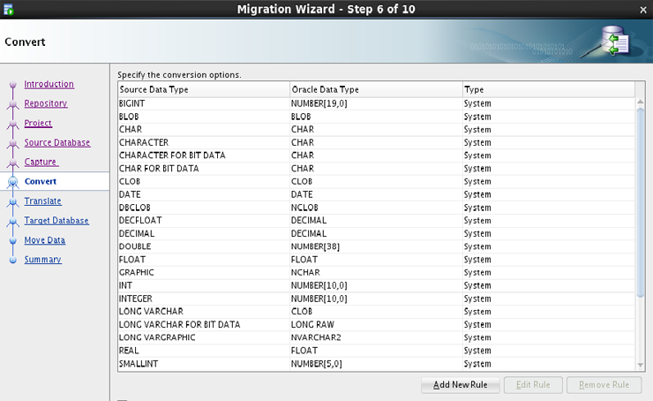The image size is (653, 401).
Task: Click the Repository step bullet icon
Action: click(13, 104)
